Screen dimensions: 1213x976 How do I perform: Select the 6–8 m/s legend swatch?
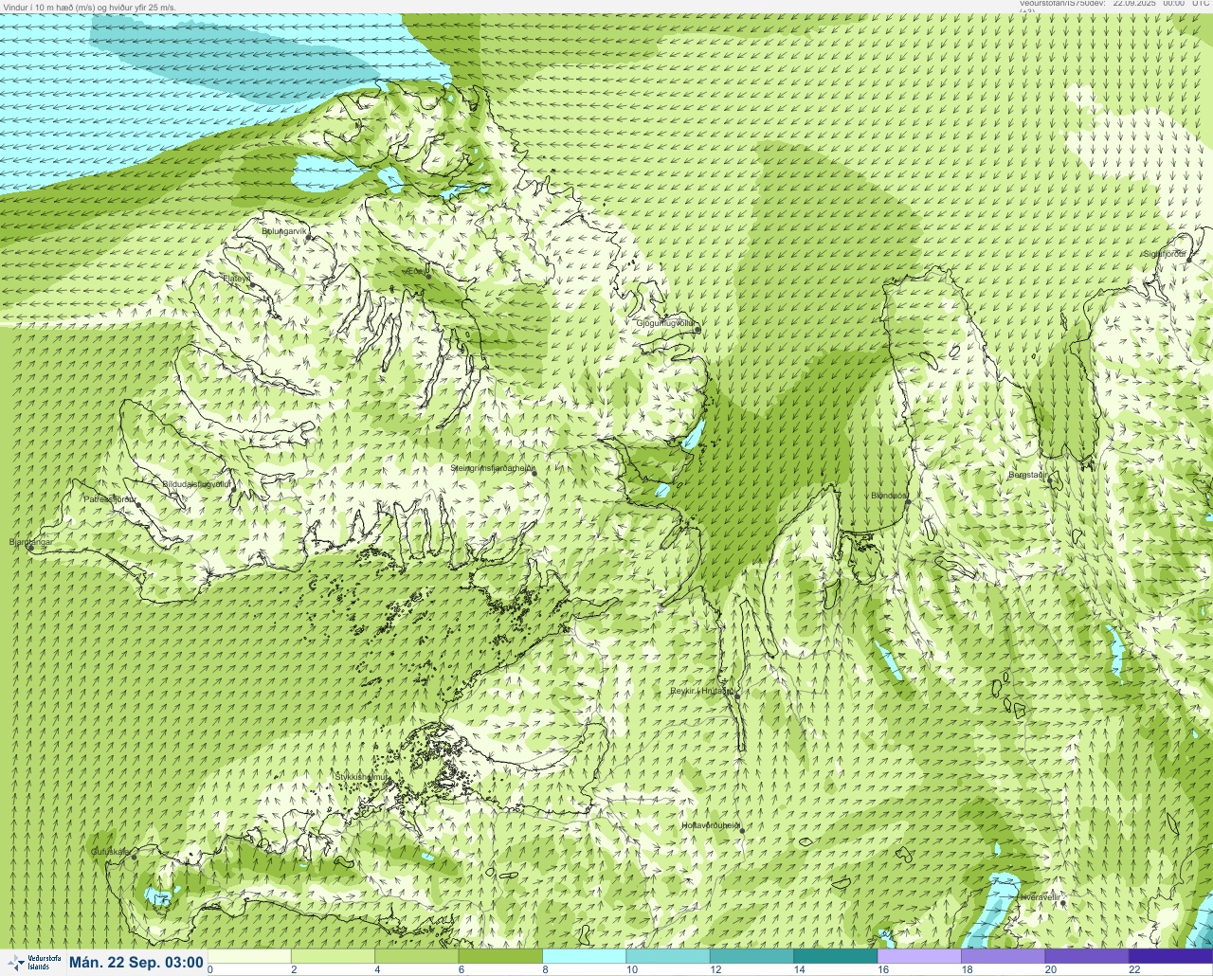coord(500,956)
